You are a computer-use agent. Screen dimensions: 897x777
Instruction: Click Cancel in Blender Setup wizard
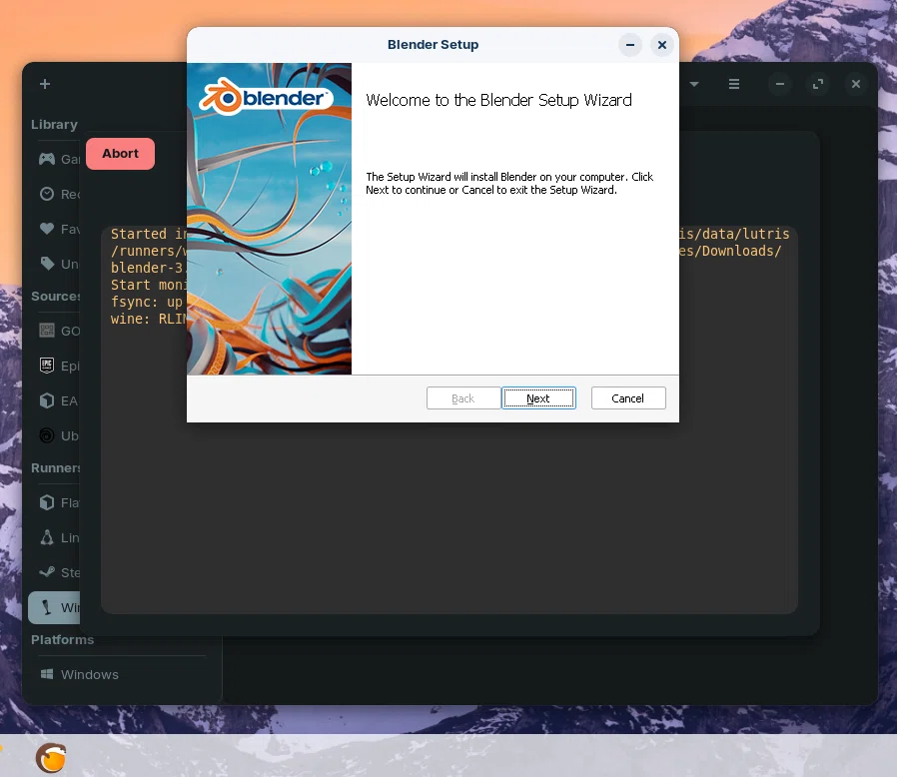[628, 398]
